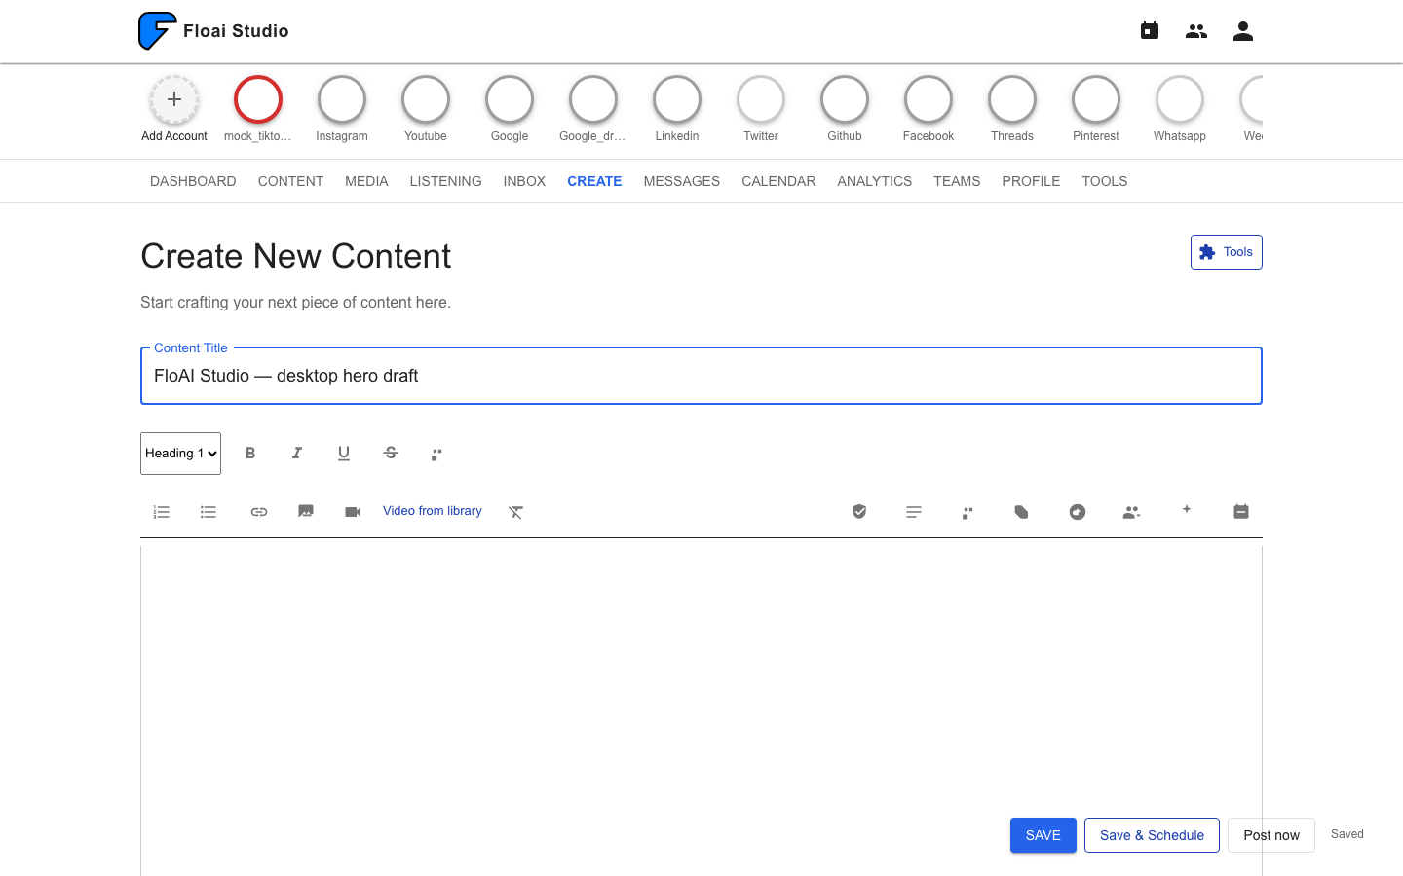The height and width of the screenshot is (876, 1403).
Task: Go to the DASHBOARD tab
Action: [x=193, y=181]
